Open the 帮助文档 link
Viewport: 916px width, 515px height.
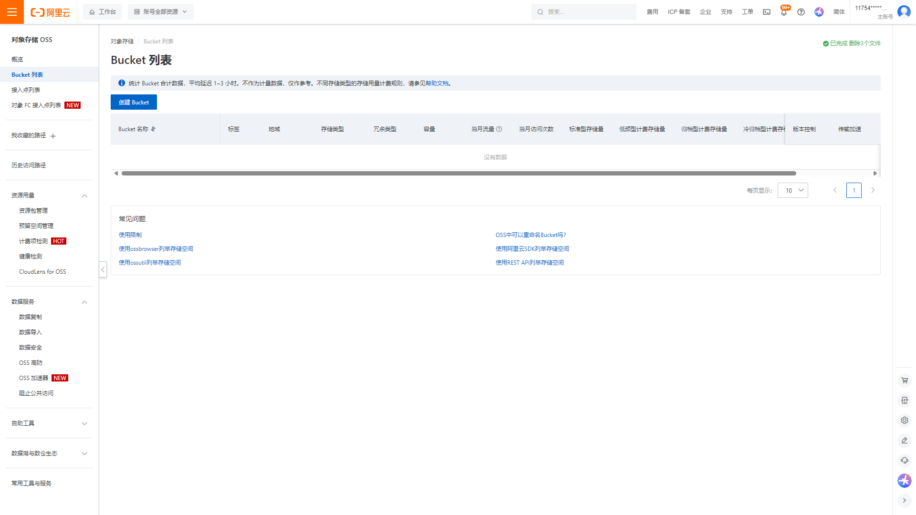[x=437, y=83]
